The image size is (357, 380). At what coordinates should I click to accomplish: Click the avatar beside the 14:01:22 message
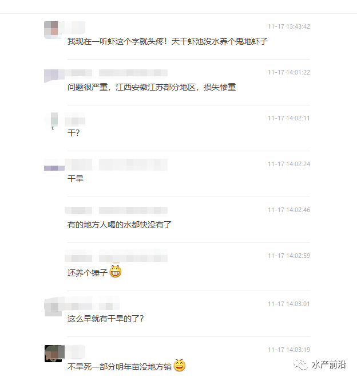click(54, 76)
